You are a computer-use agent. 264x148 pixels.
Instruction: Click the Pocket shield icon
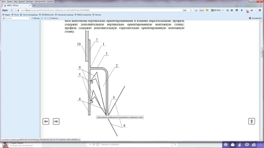237,10
